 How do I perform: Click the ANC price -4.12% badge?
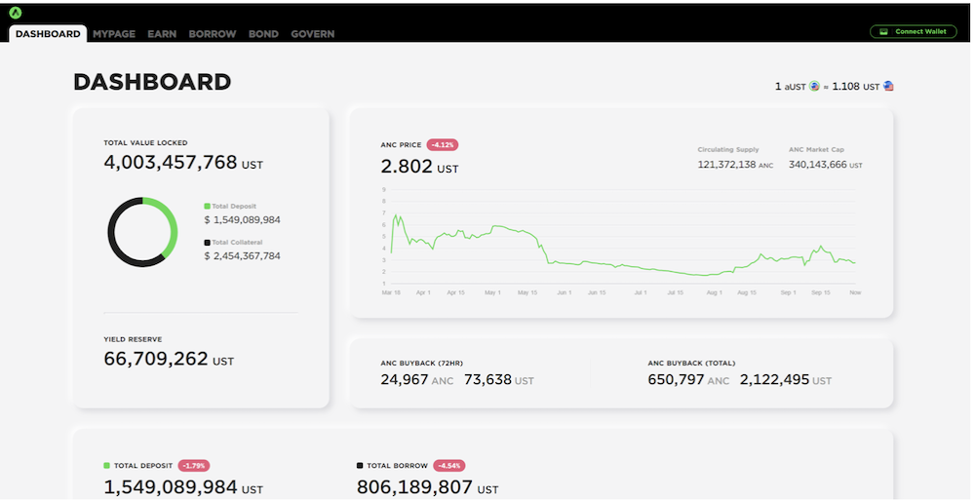[443, 145]
